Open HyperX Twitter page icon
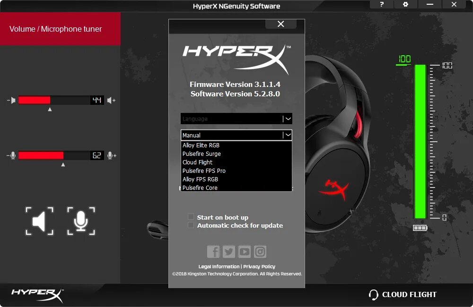Screen dimensions: 473x307 click(229, 252)
